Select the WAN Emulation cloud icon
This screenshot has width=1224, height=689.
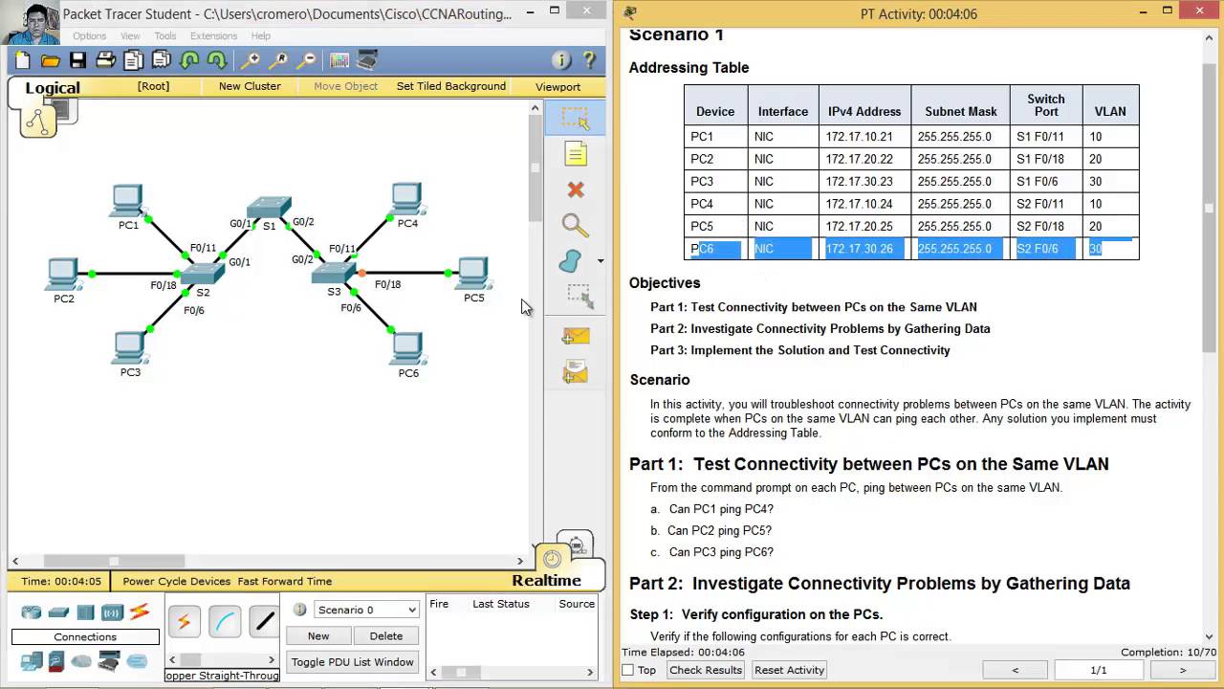[x=82, y=661]
